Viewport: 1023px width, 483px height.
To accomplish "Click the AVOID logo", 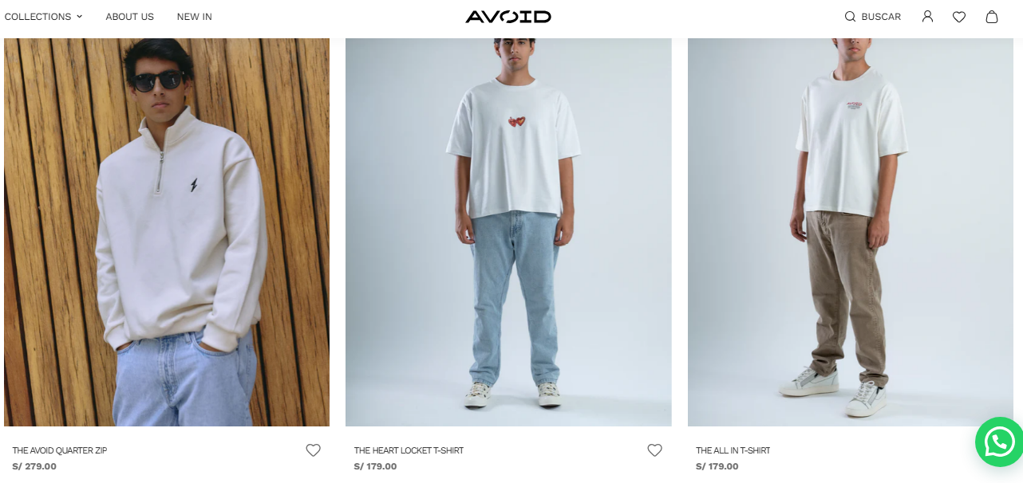I will [x=508, y=17].
